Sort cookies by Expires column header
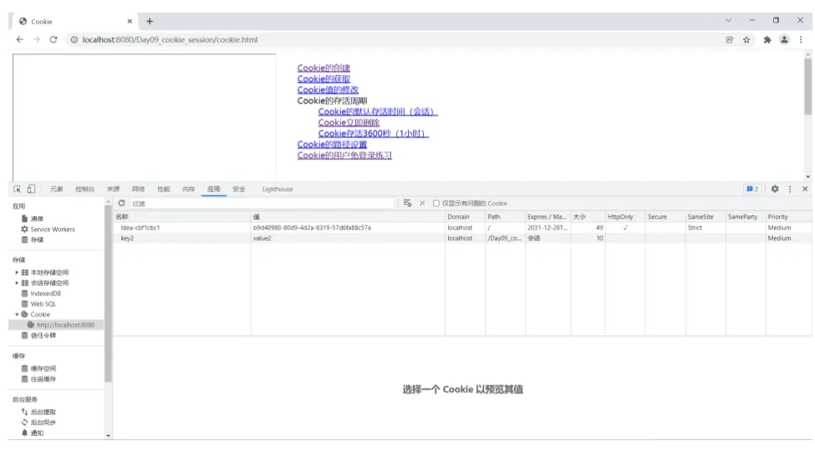The width and height of the screenshot is (815, 456). [x=548, y=216]
